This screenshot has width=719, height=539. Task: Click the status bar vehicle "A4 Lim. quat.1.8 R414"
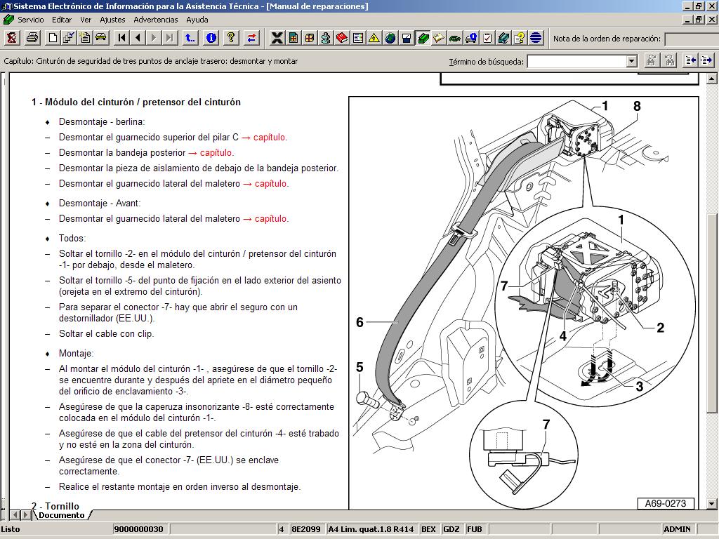pos(371,529)
